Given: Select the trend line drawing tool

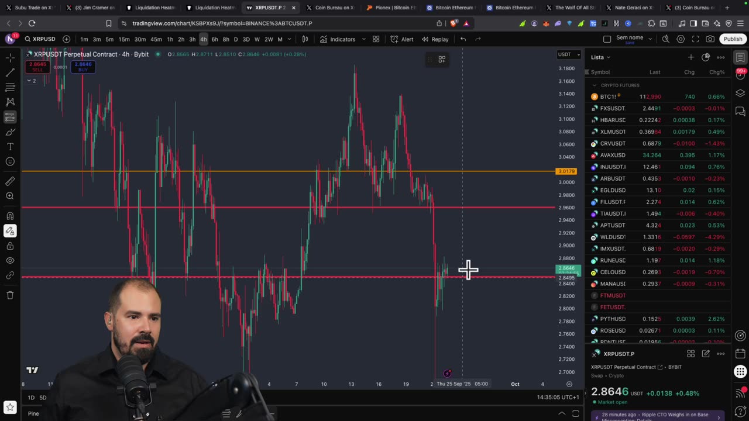Looking at the screenshot, I should [x=10, y=73].
